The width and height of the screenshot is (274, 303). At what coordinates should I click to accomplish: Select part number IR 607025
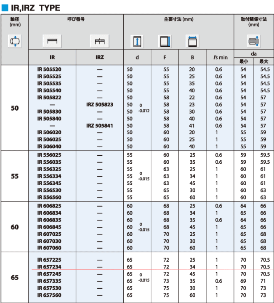[x=49, y=234]
